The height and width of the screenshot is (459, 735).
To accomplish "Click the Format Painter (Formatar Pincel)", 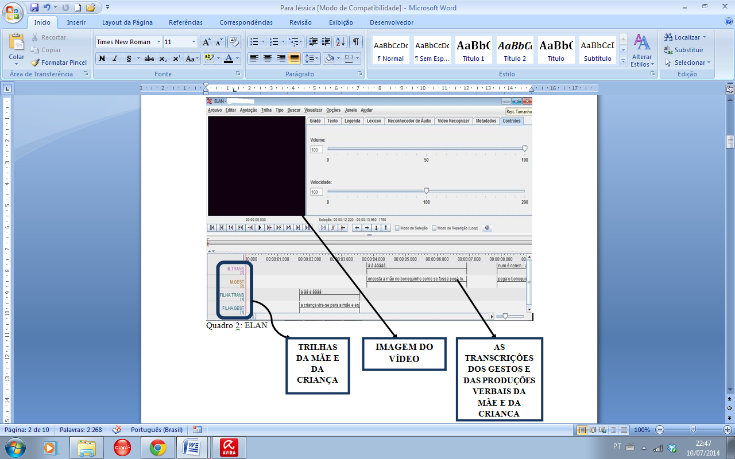I will [x=59, y=63].
